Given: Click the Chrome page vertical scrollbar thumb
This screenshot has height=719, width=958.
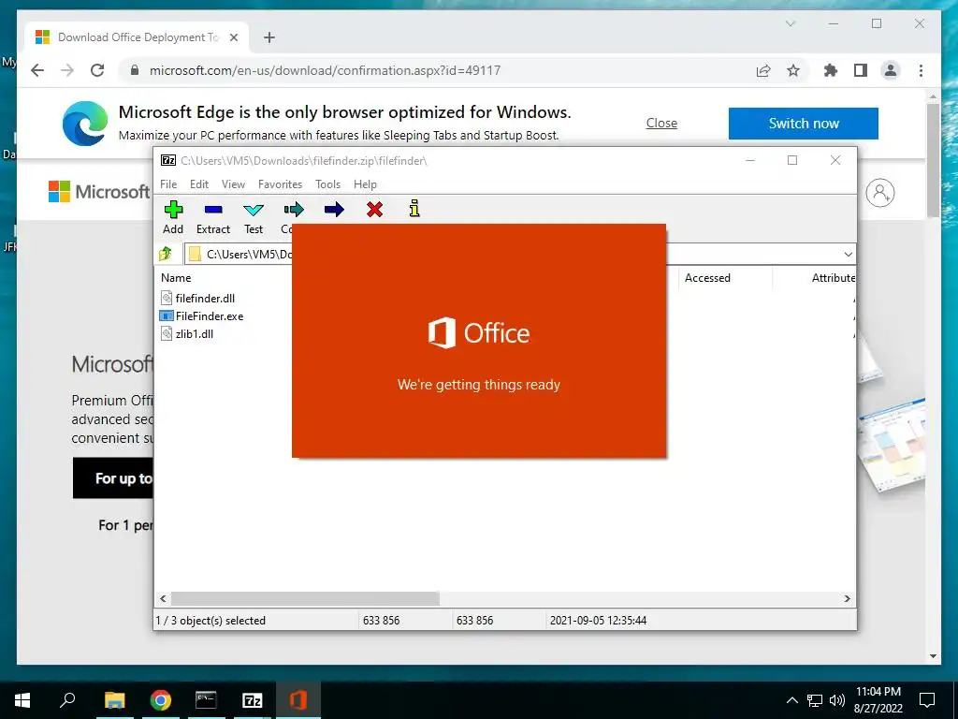Looking at the screenshot, I should [933, 160].
